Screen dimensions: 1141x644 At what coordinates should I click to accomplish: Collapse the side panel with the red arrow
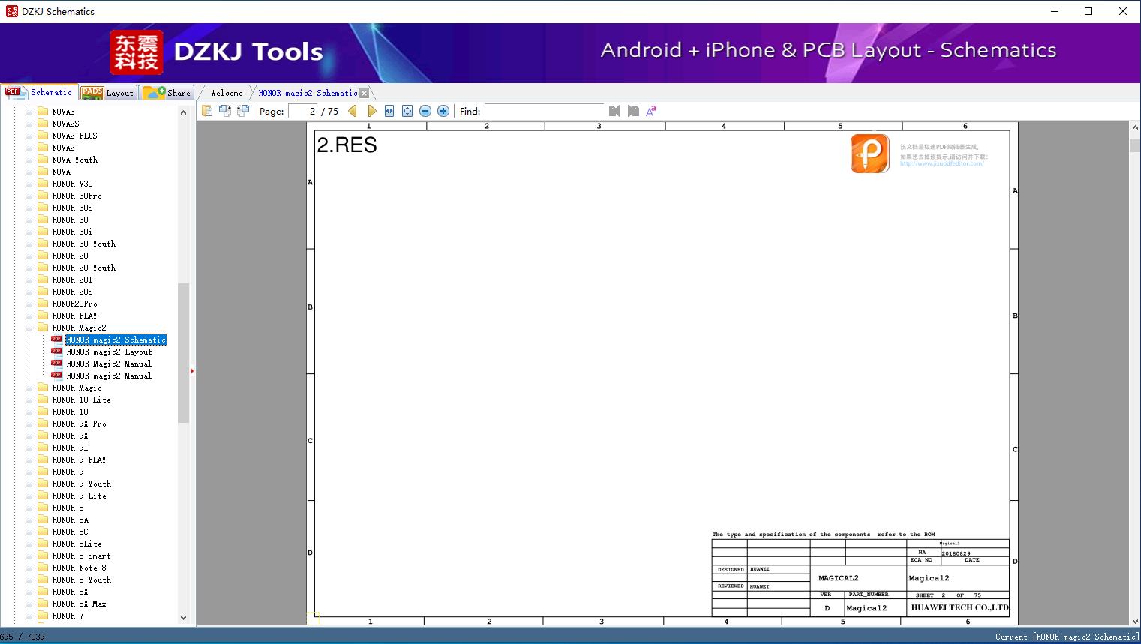(192, 371)
